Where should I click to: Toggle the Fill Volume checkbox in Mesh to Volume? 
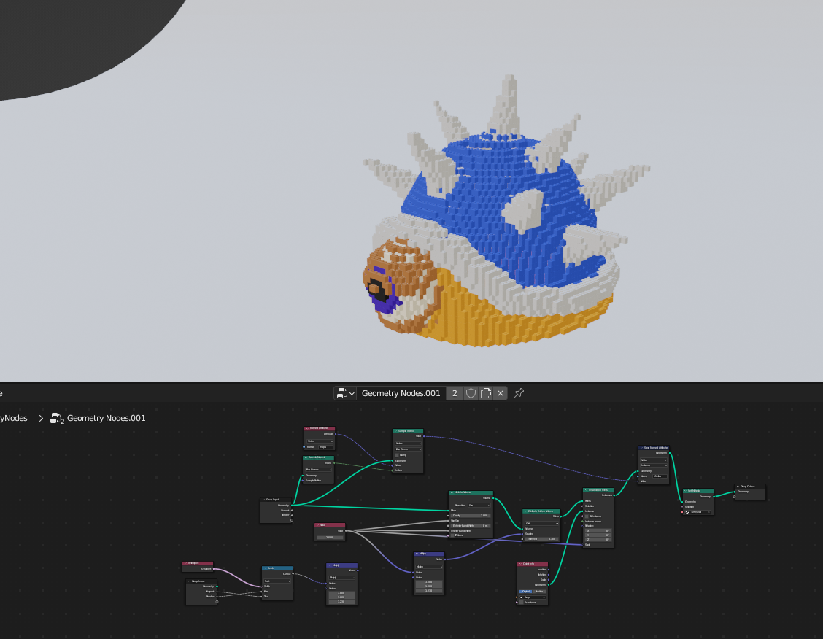(x=452, y=535)
